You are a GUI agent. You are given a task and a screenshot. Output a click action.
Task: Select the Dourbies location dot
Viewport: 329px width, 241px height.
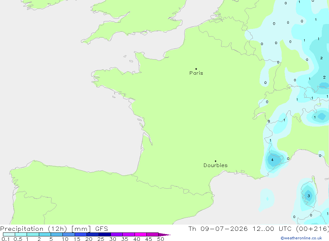(215, 161)
